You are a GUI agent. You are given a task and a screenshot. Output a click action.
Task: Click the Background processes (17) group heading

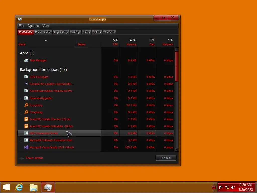coord(43,70)
